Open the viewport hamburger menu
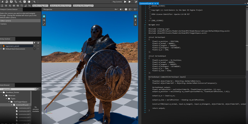The width and height of the screenshot is (248, 124). coord(135,9)
